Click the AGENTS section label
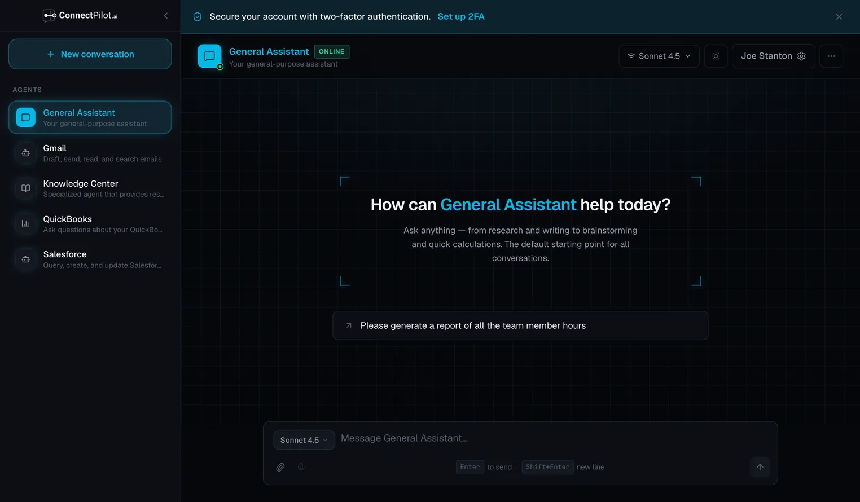 27,90
